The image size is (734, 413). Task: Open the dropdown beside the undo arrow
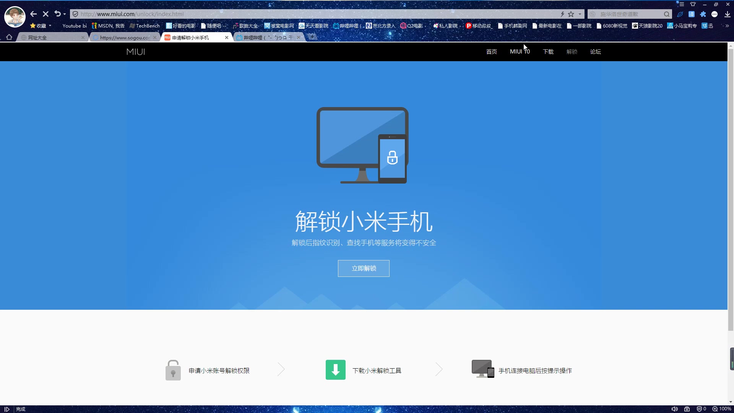tap(65, 14)
